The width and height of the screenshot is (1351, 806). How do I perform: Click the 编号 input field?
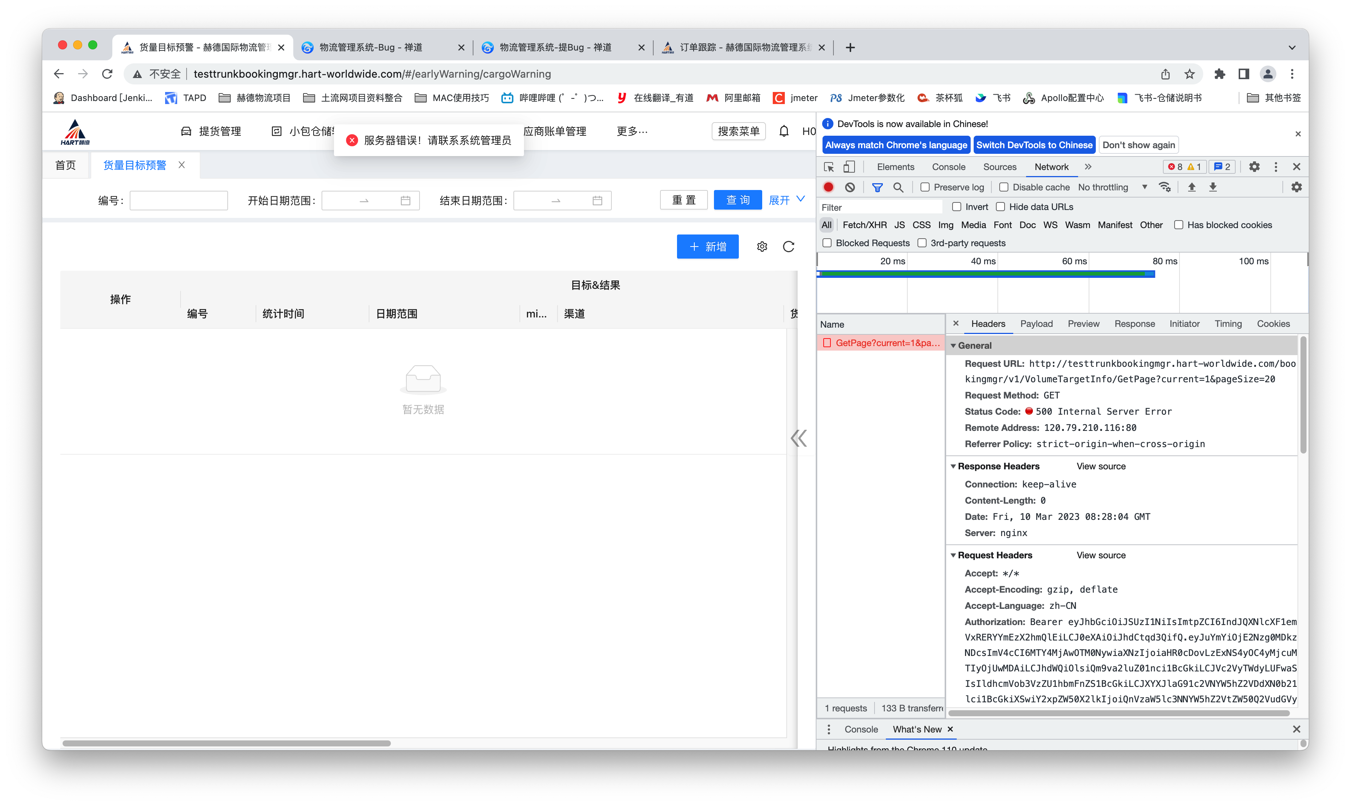(179, 201)
